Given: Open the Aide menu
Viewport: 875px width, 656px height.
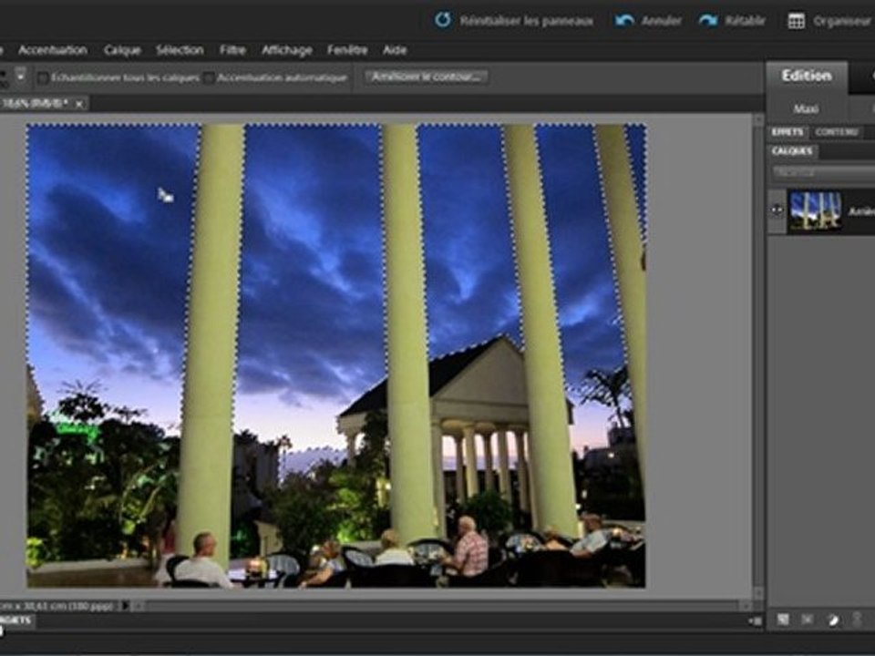Looking at the screenshot, I should pyautogui.click(x=395, y=50).
